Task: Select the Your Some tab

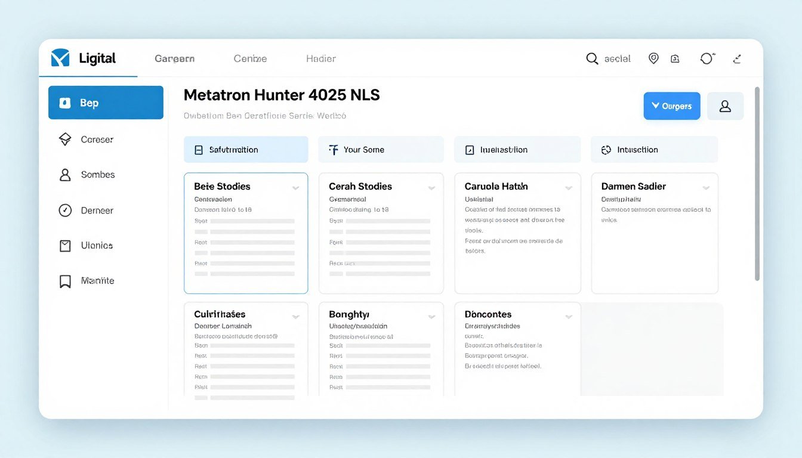Action: 381,150
